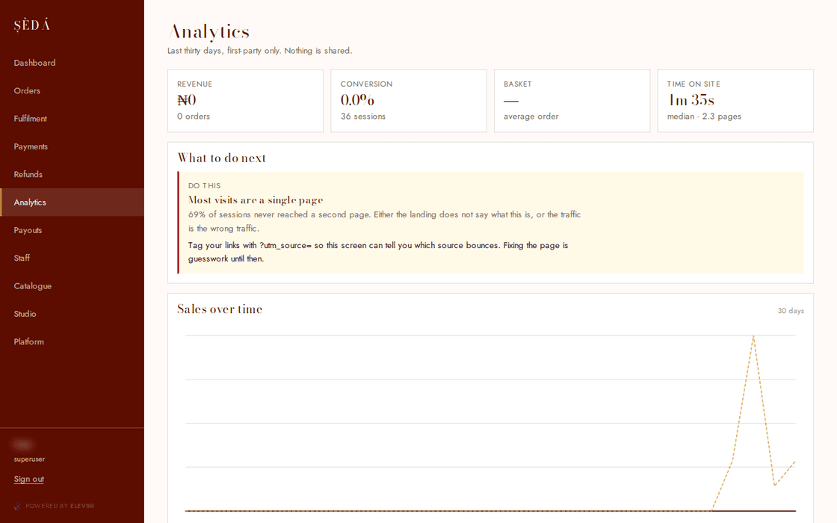This screenshot has height=523, width=837.
Task: Click the "30 days" chart range label
Action: tap(791, 311)
